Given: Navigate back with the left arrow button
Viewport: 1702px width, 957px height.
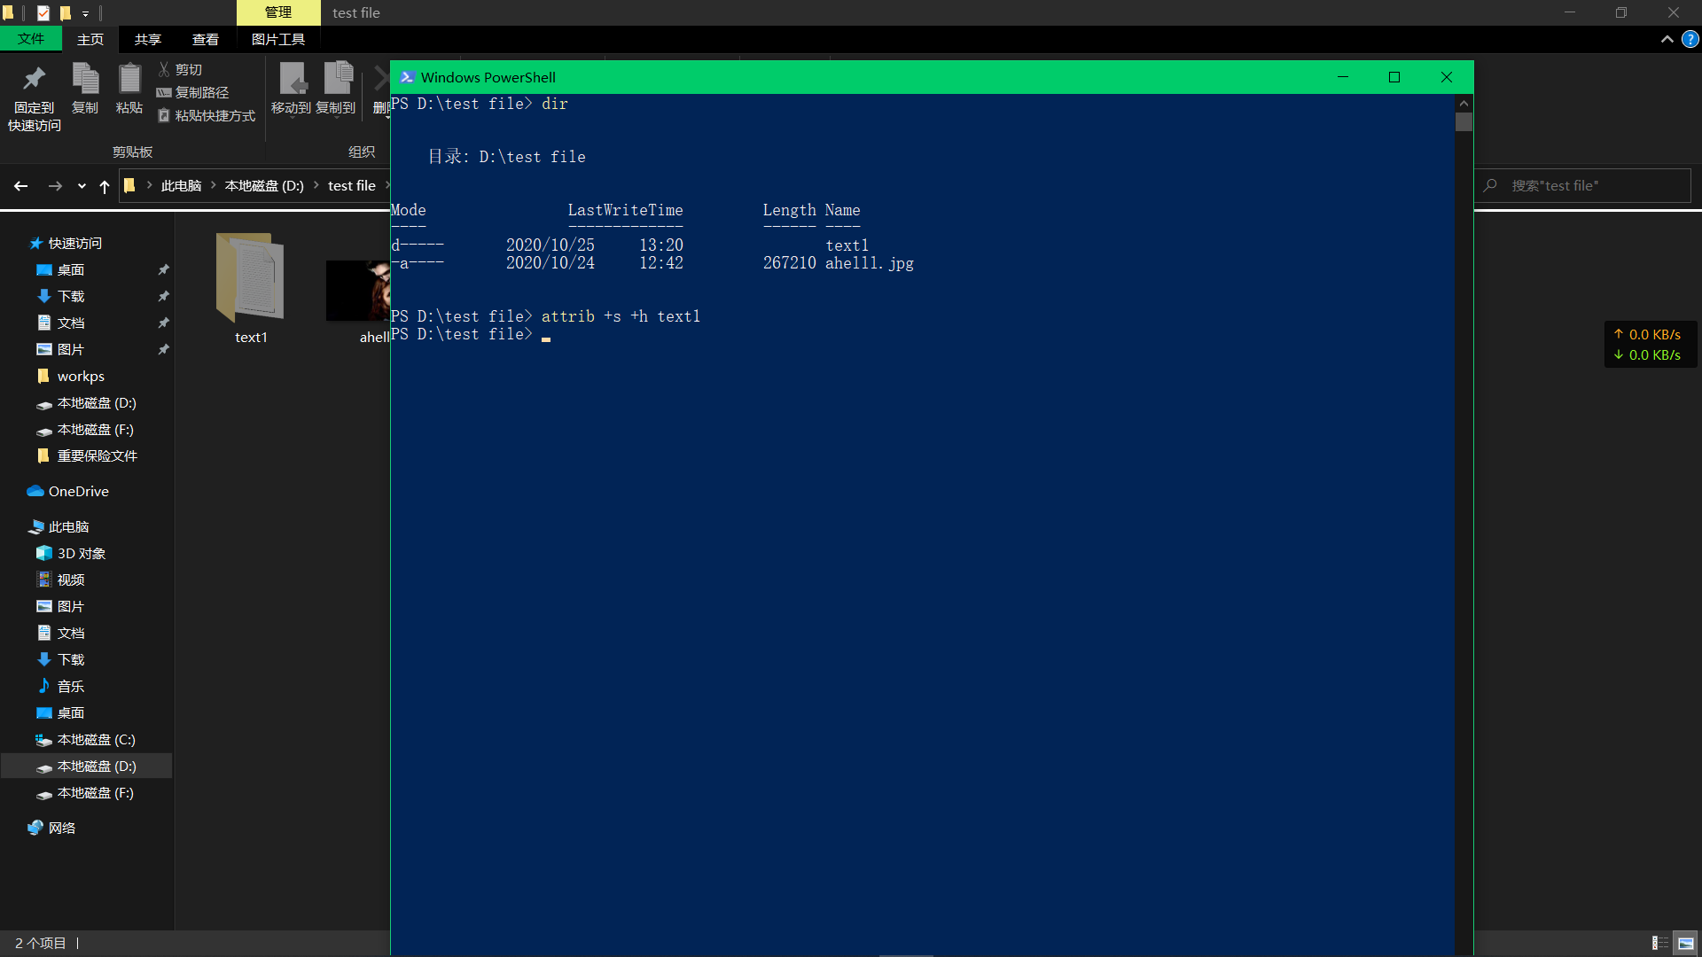Looking at the screenshot, I should (21, 186).
